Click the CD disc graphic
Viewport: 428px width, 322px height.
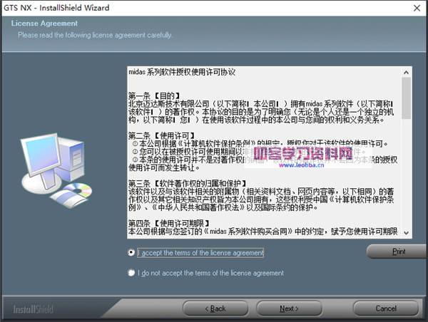(x=76, y=191)
